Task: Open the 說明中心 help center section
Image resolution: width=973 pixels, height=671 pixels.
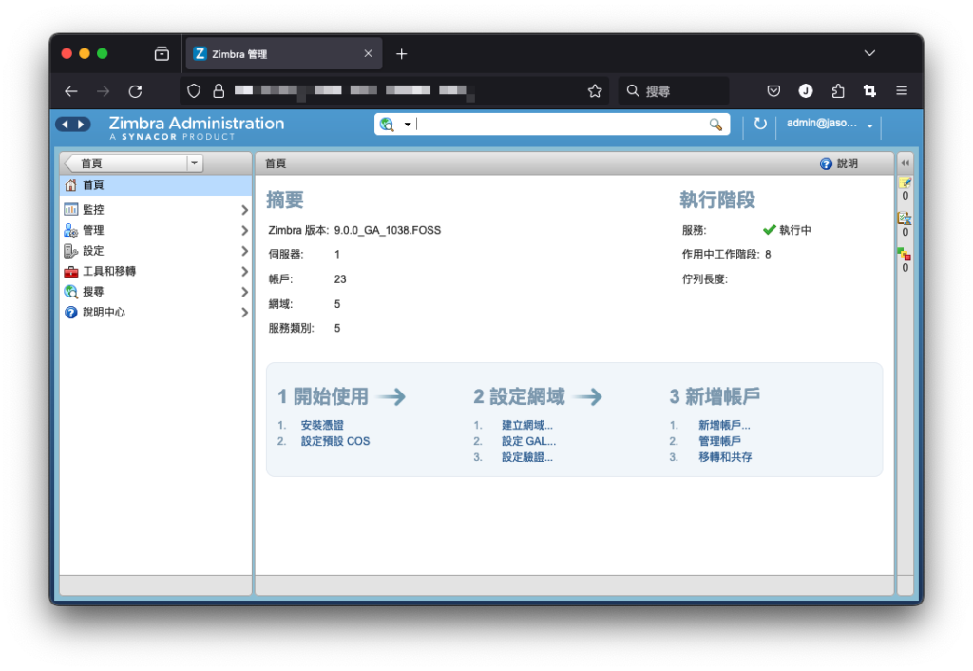Action: [x=104, y=313]
